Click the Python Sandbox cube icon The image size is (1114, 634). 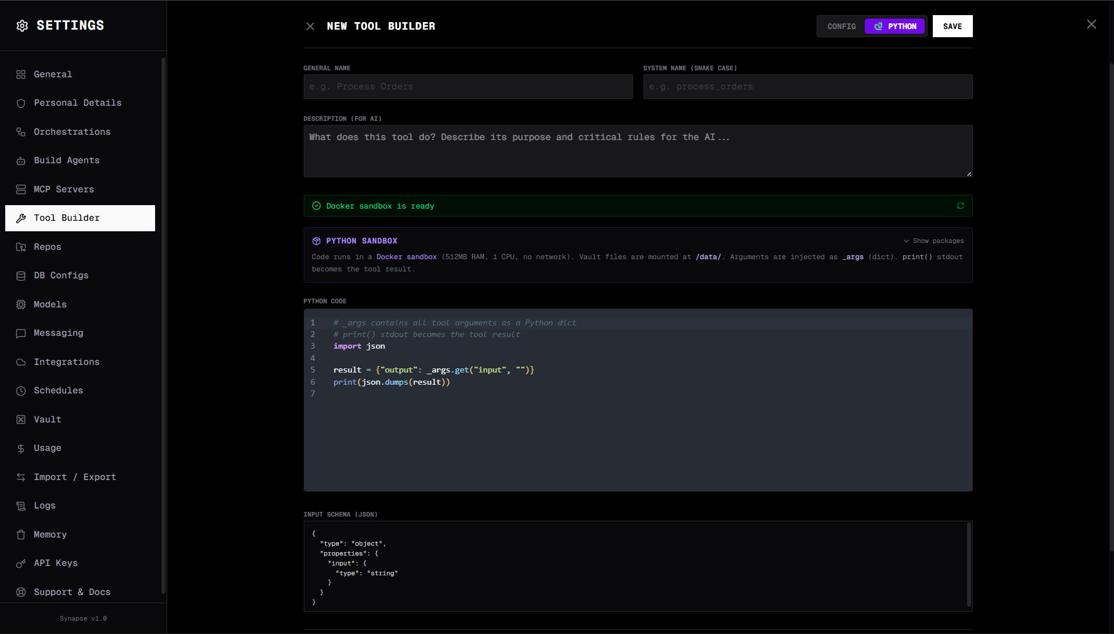point(317,241)
